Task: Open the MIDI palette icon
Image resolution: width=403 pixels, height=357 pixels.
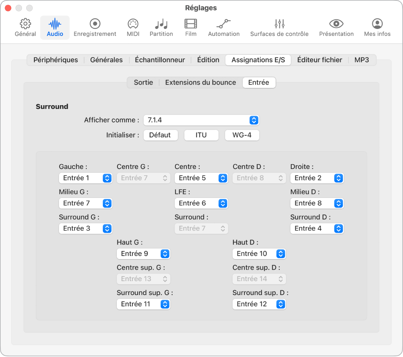Action: (x=133, y=24)
